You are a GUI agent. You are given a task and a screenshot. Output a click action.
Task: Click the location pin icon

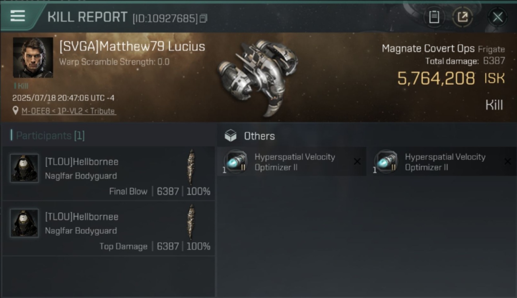(16, 111)
